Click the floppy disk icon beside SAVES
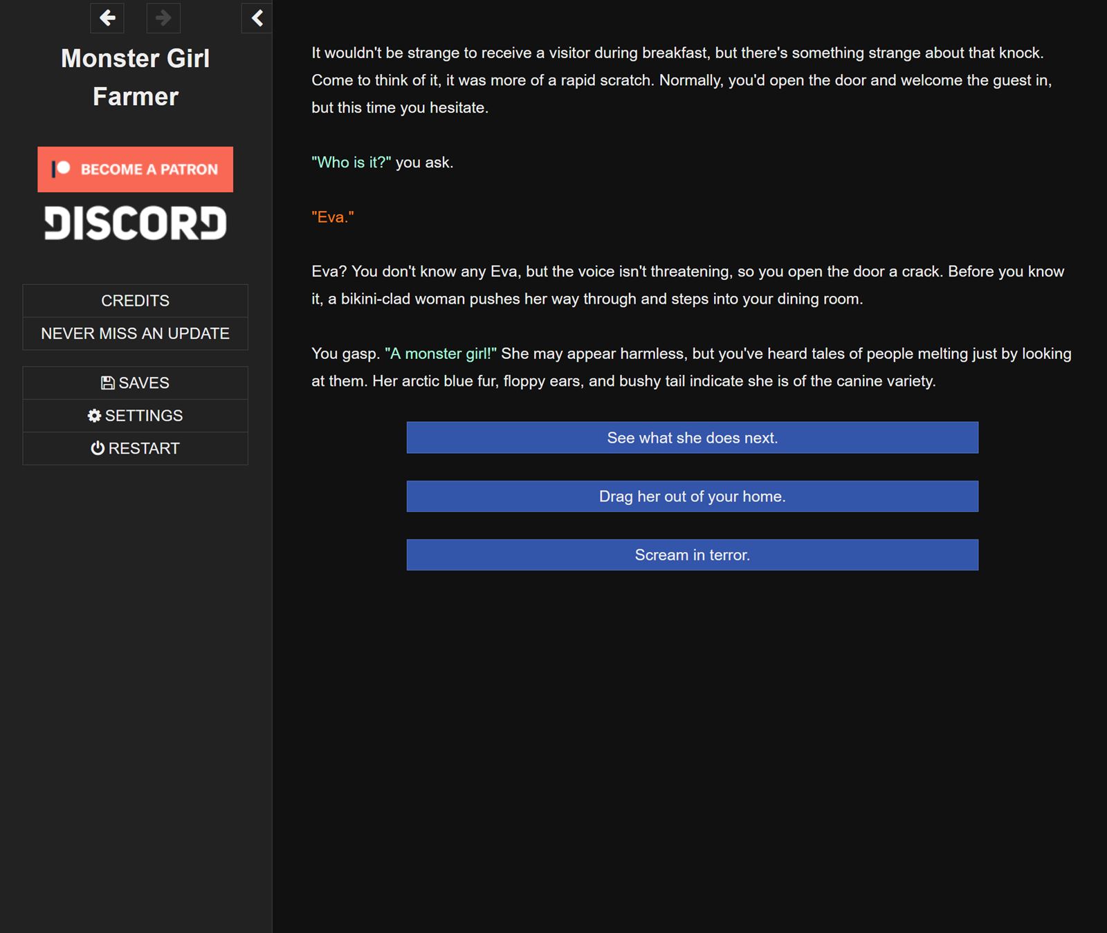Viewport: 1107px width, 933px height. [107, 382]
